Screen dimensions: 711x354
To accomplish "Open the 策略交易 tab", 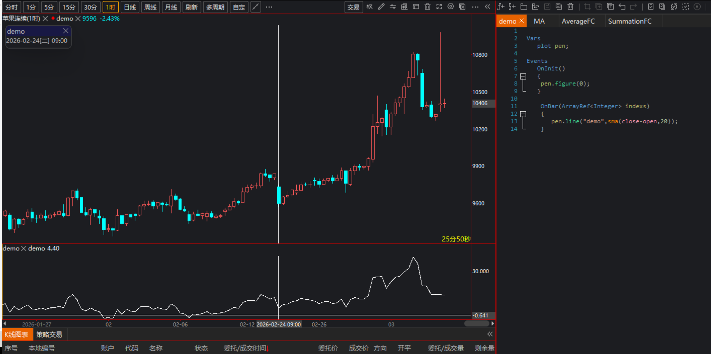I will 49,334.
